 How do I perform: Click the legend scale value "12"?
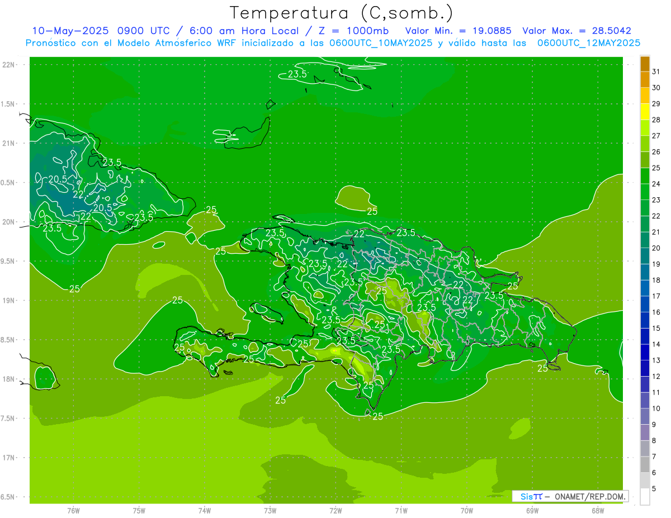656,377
